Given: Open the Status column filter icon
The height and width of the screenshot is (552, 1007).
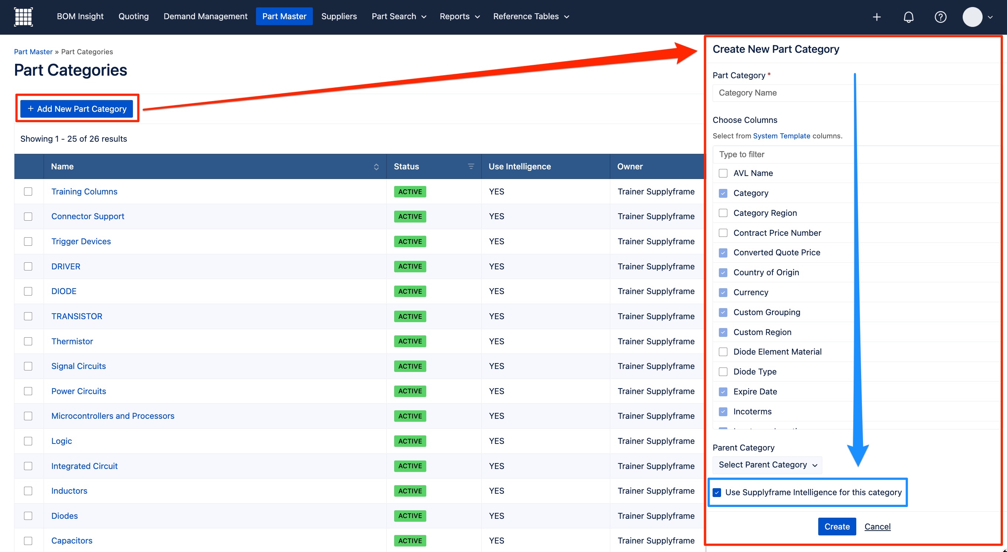Looking at the screenshot, I should click(471, 166).
